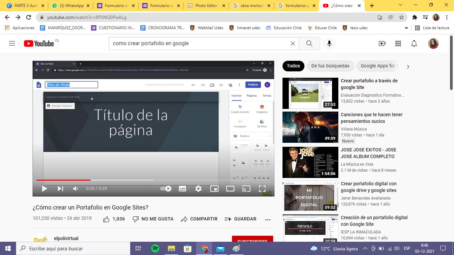The width and height of the screenshot is (454, 255).
Task: Seek on the video progress bar
Action: pos(154,180)
